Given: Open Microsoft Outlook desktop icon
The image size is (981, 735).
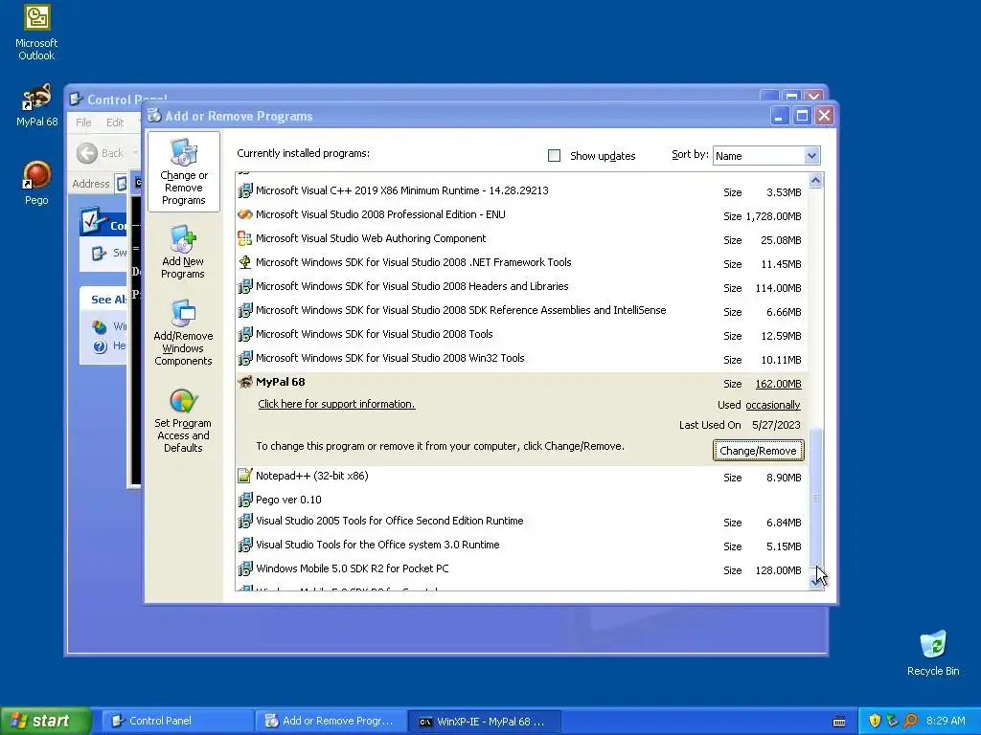Looking at the screenshot, I should pos(36,33).
